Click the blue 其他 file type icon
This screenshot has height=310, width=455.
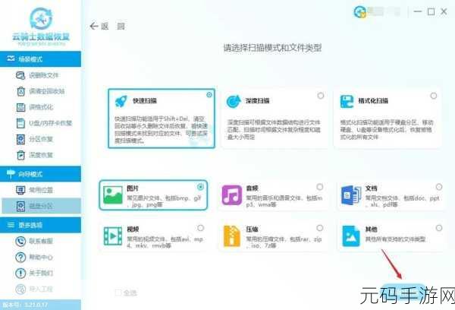(351, 236)
